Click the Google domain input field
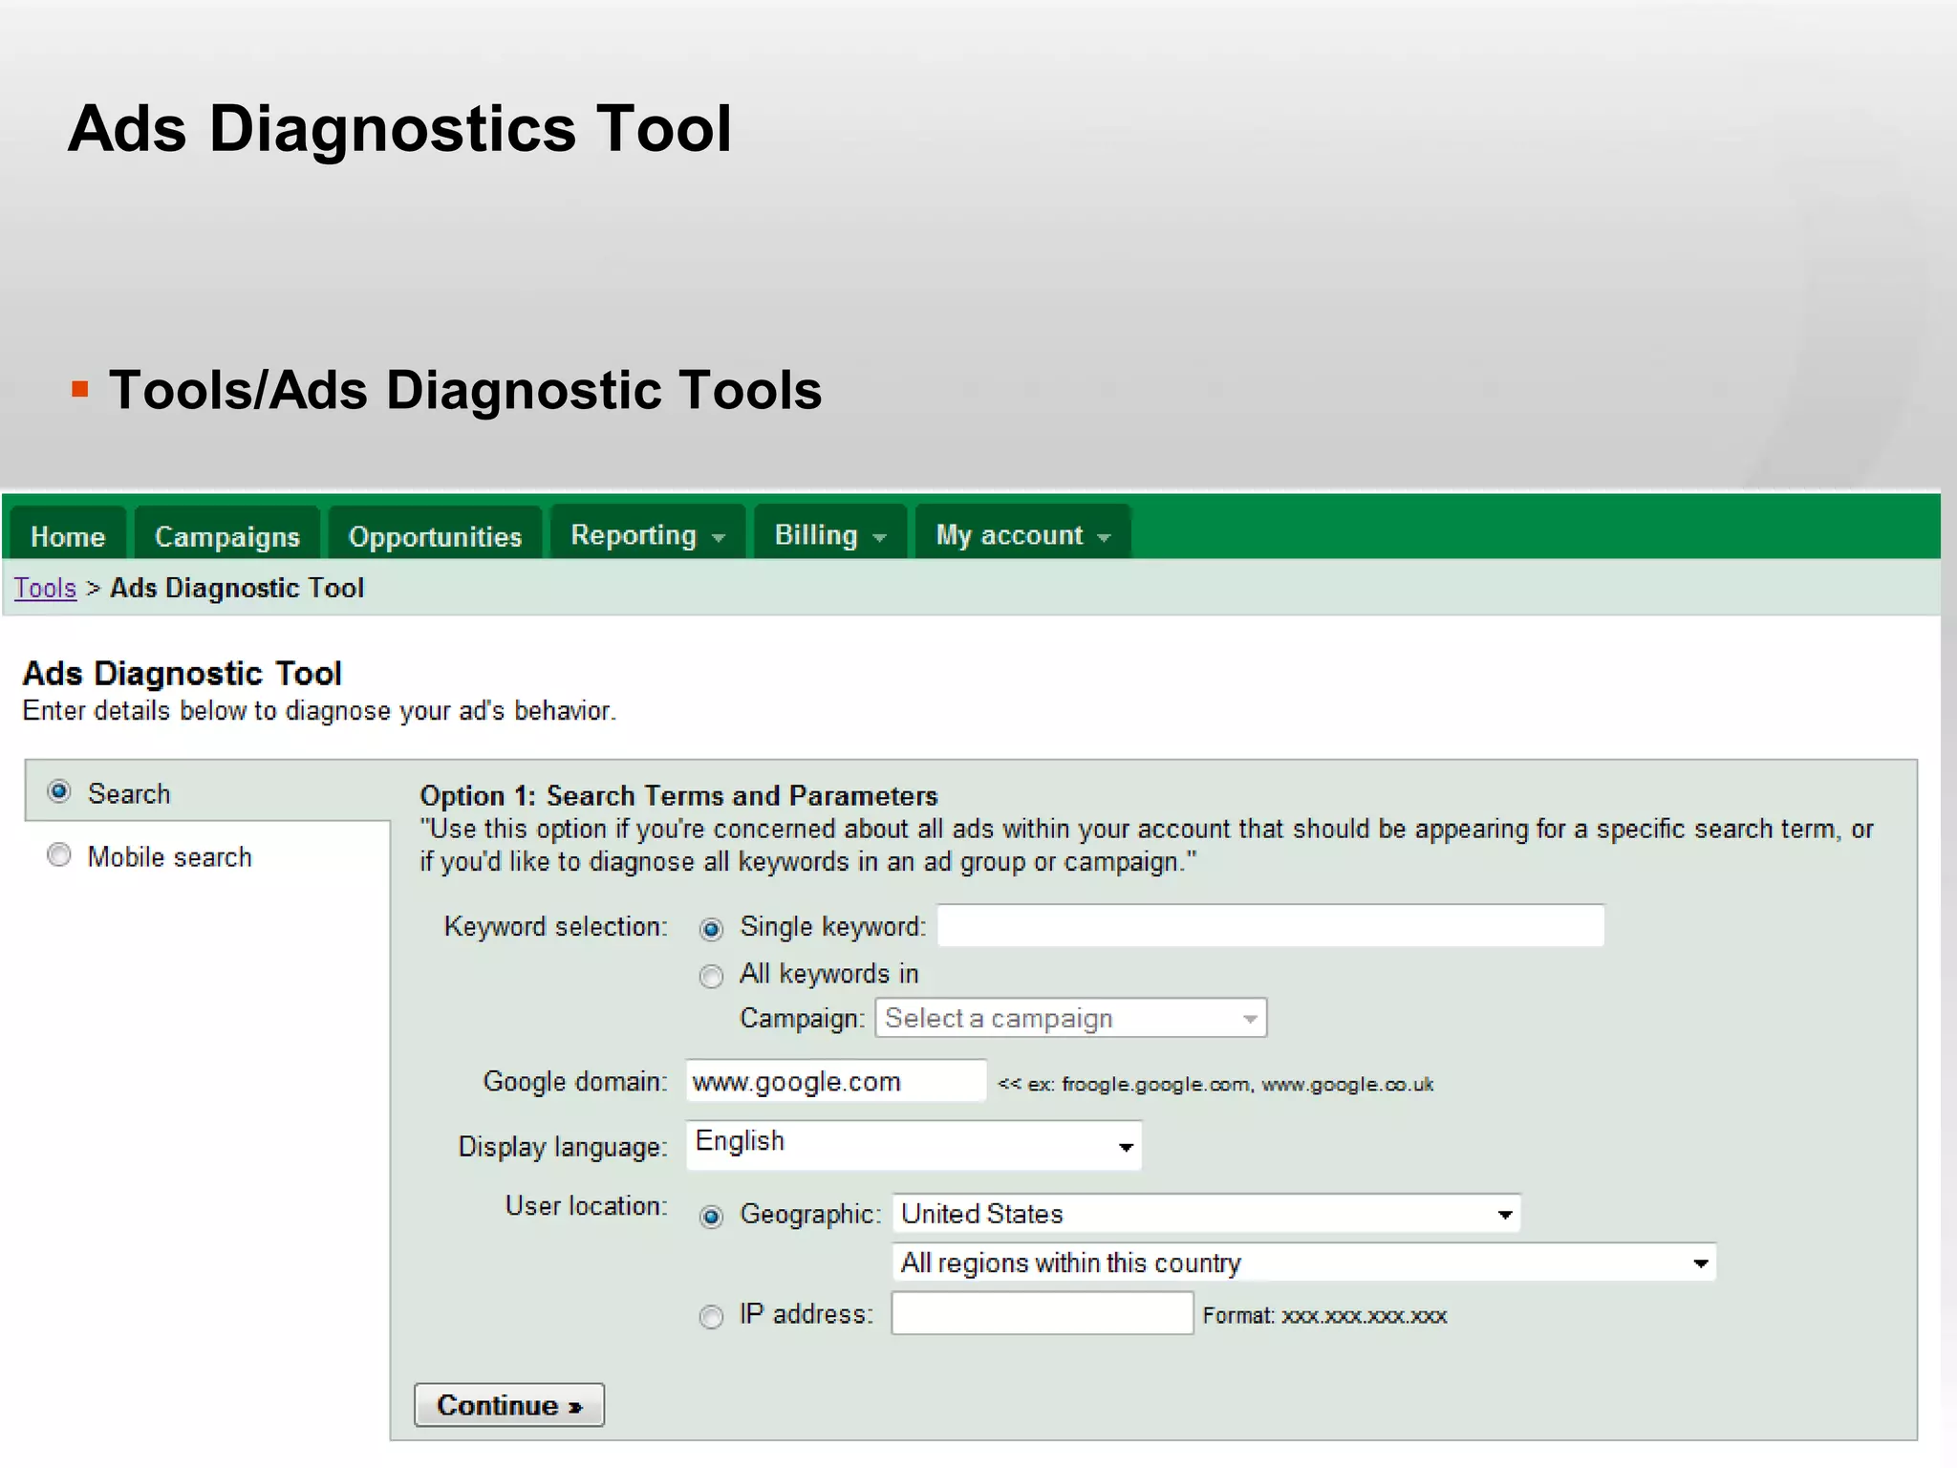 [x=836, y=1081]
